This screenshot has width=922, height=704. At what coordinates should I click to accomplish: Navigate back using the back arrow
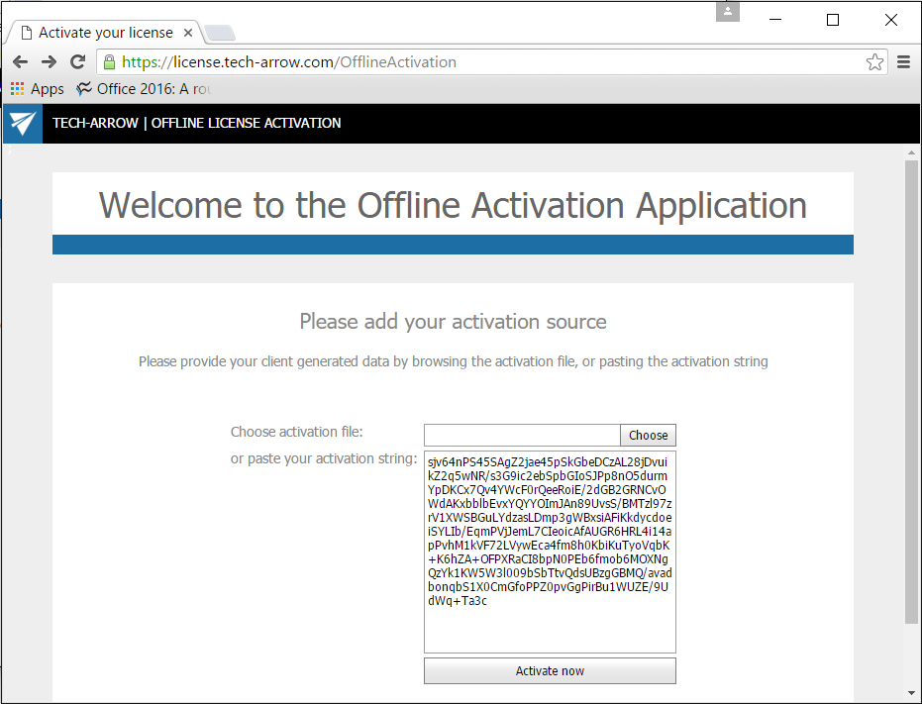click(x=20, y=61)
